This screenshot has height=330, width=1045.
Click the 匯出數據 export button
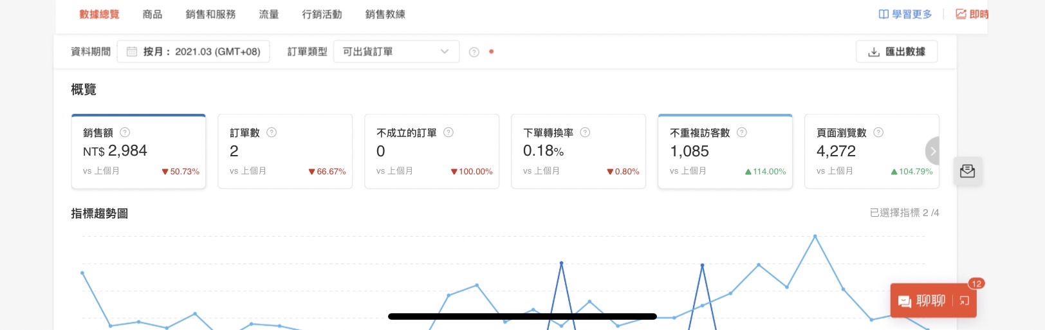point(896,51)
